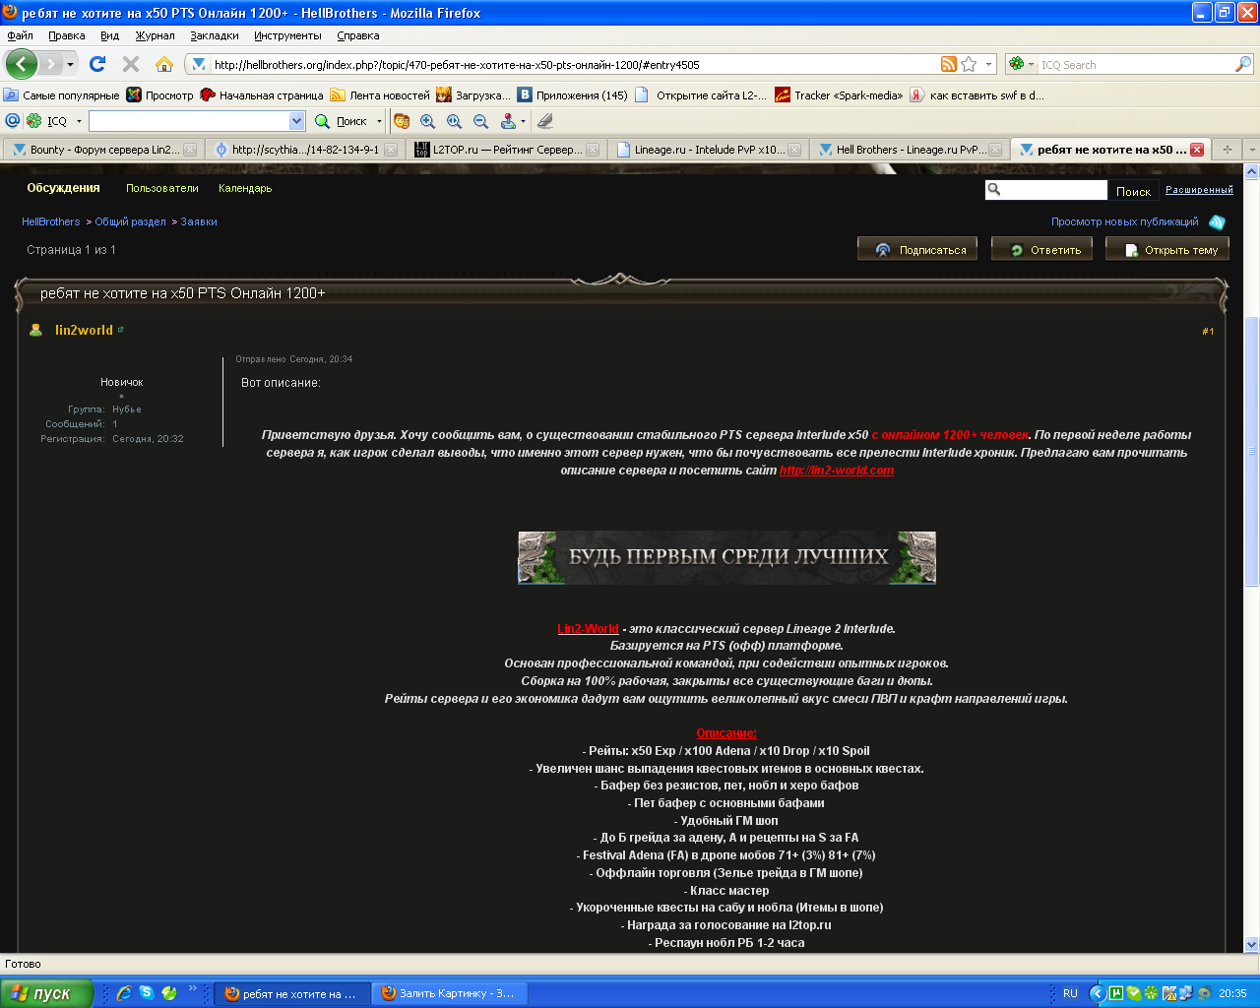Go to the home page via house icon
The image size is (1260, 1008).
[164, 64]
